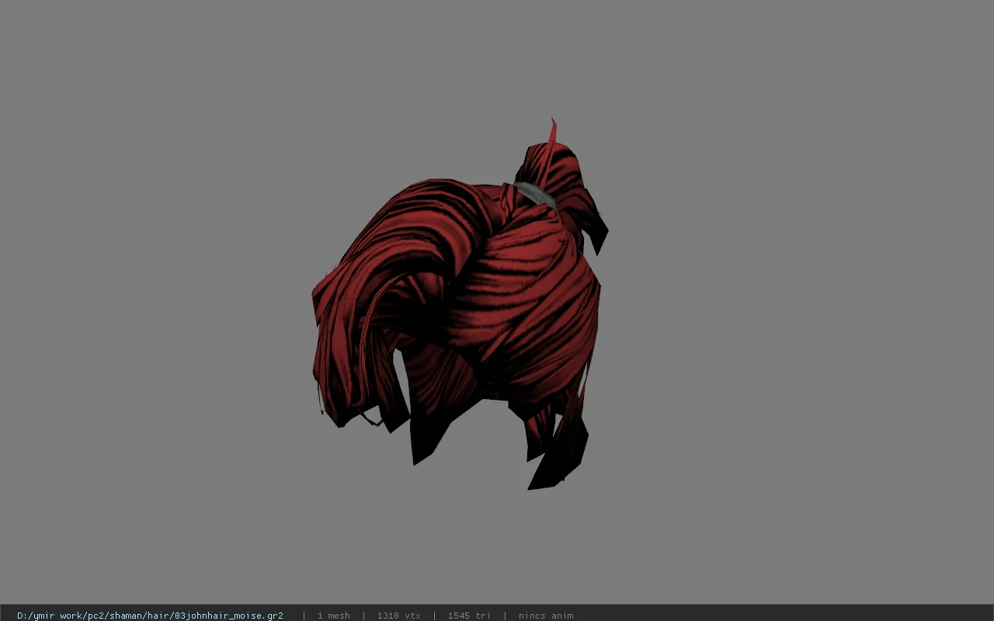Click the '1 mesh' status entry

coord(333,616)
